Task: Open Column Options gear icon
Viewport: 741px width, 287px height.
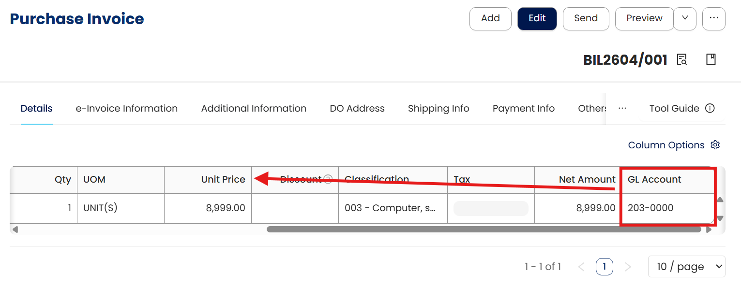Action: point(715,145)
